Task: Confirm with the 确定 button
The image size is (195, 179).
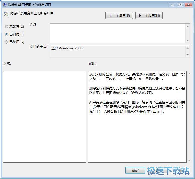Action: (x=135, y=170)
